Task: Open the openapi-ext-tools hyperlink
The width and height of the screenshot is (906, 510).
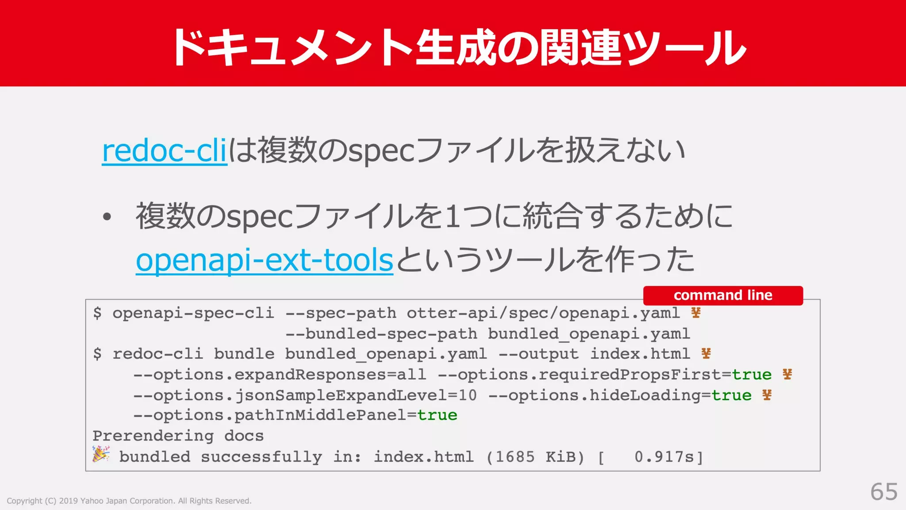Action: point(264,260)
